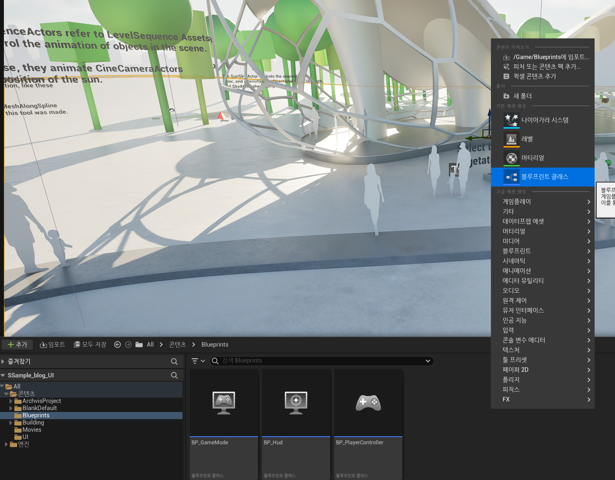Open Import to /Game/Blueprints option

point(551,57)
